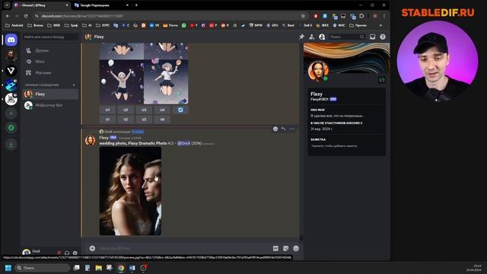Open the Windows Start menu
The height and width of the screenshot is (274, 487).
coord(8,268)
